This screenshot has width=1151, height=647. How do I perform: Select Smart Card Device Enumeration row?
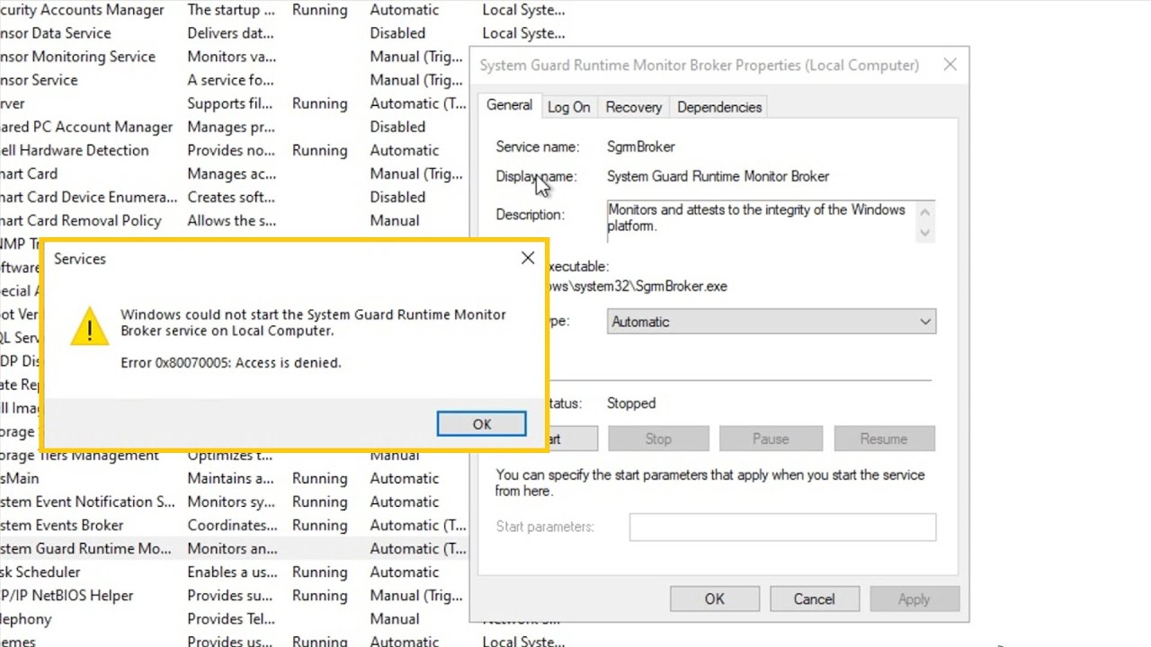tap(234, 197)
